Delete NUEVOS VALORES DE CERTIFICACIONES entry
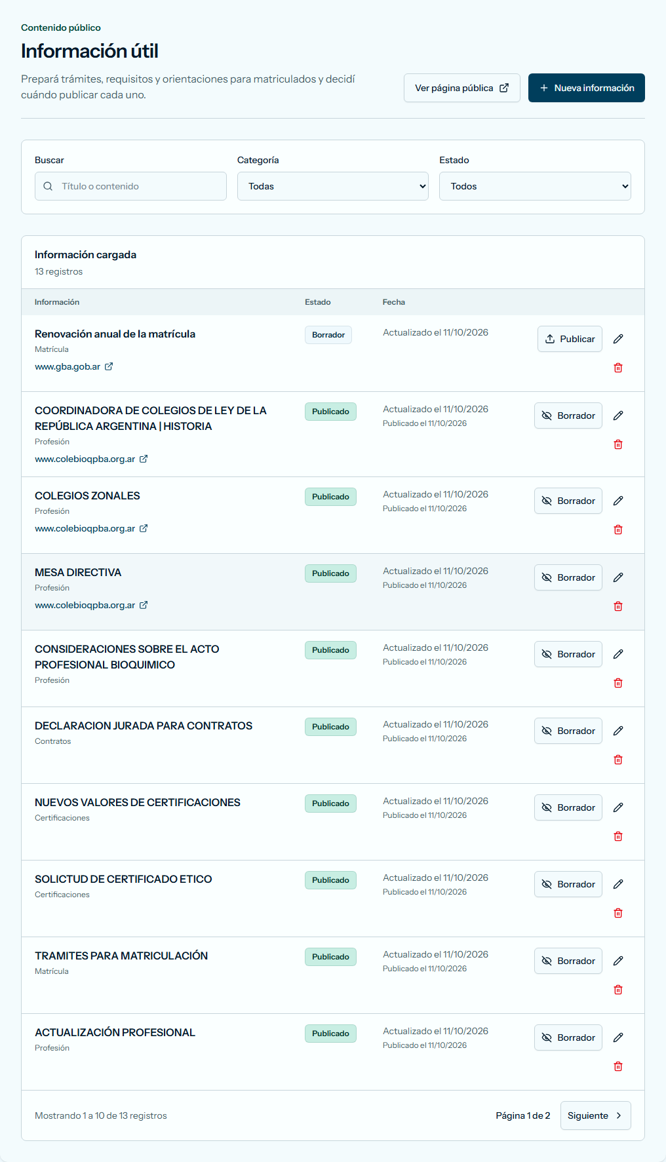 coord(618,836)
